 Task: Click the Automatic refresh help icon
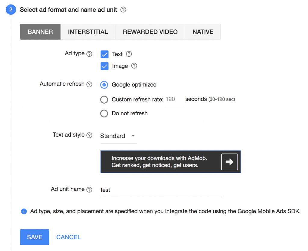[x=89, y=84]
